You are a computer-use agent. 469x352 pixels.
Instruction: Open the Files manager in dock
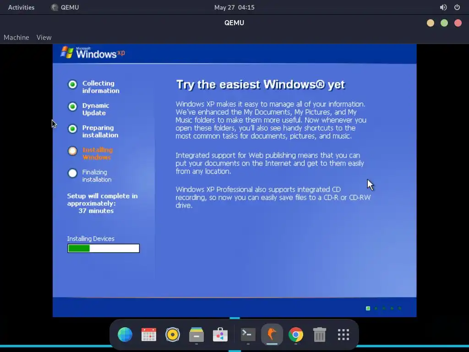point(196,334)
